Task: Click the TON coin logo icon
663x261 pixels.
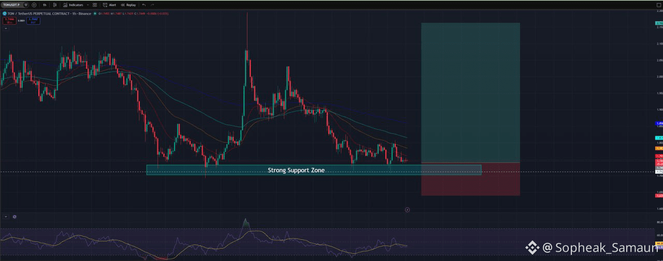Action: 5,13
